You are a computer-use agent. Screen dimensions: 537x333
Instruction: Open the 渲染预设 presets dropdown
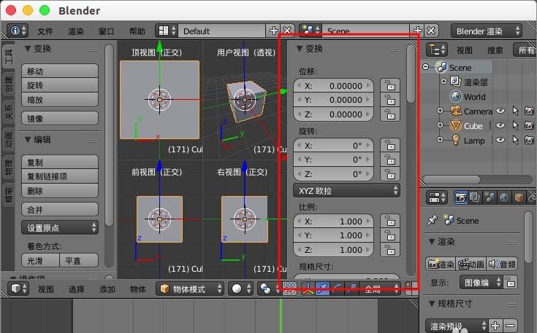pos(457,326)
